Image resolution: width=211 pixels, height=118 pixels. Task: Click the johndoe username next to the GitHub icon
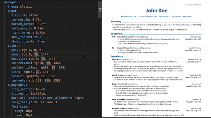click(188, 17)
